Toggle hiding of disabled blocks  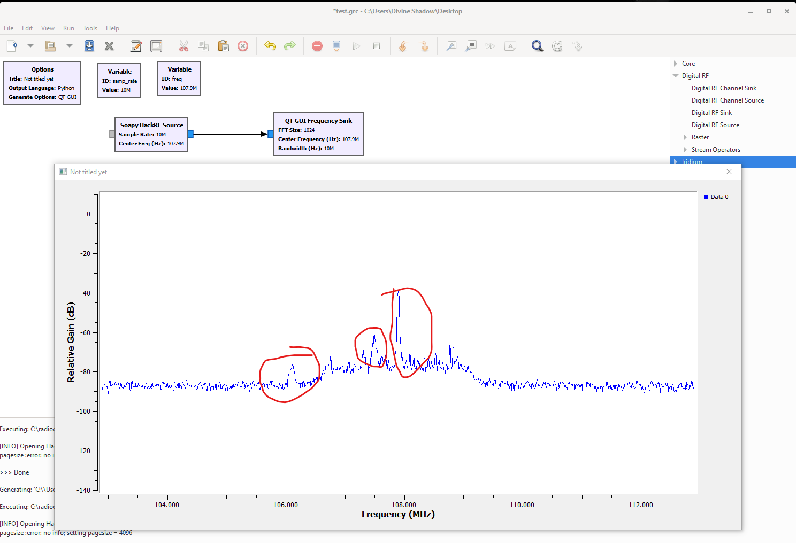pos(510,46)
